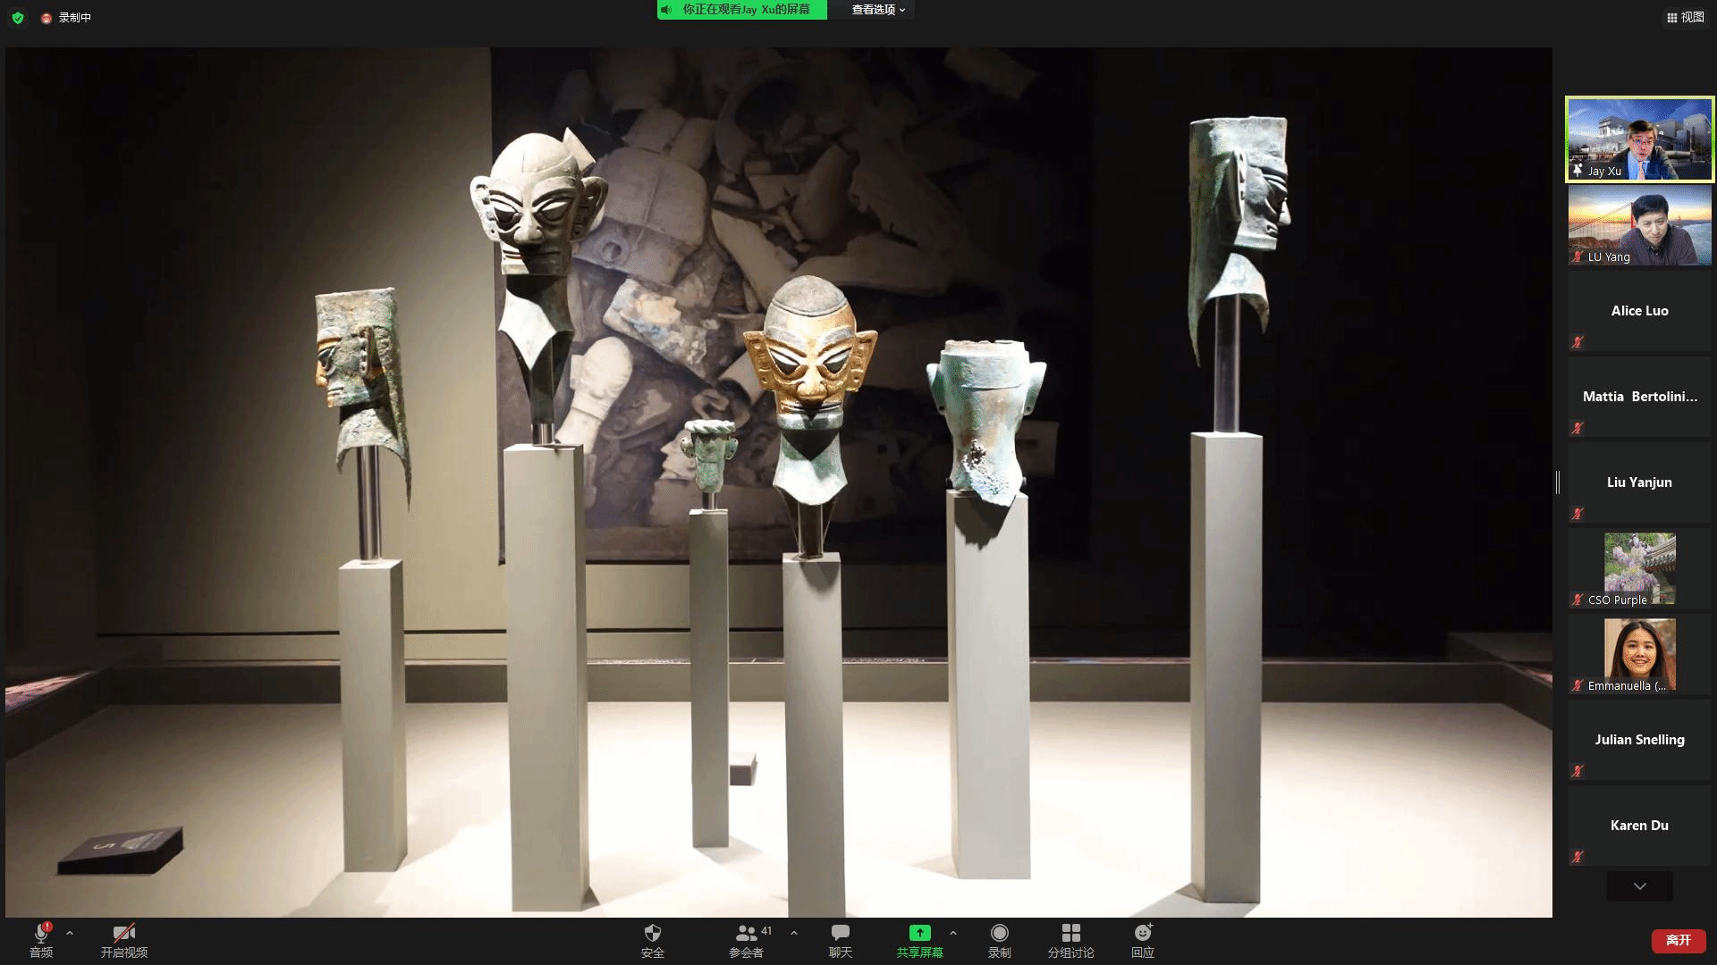Open the Chat bubble icon
Viewport: 1717px width, 965px height.
click(x=840, y=934)
